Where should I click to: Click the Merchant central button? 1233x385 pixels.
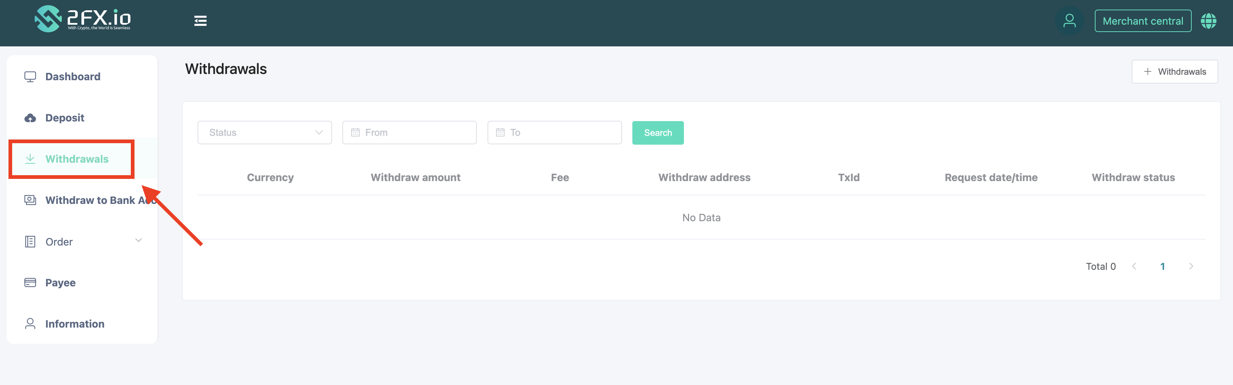tap(1143, 21)
